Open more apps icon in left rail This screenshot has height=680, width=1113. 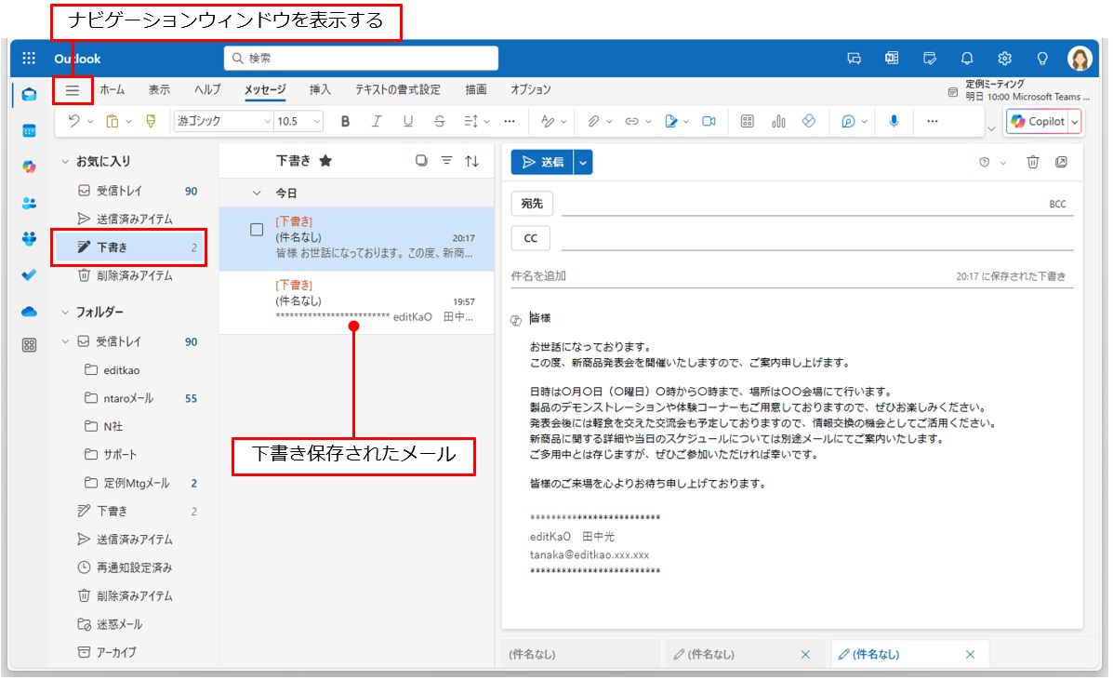click(x=29, y=345)
